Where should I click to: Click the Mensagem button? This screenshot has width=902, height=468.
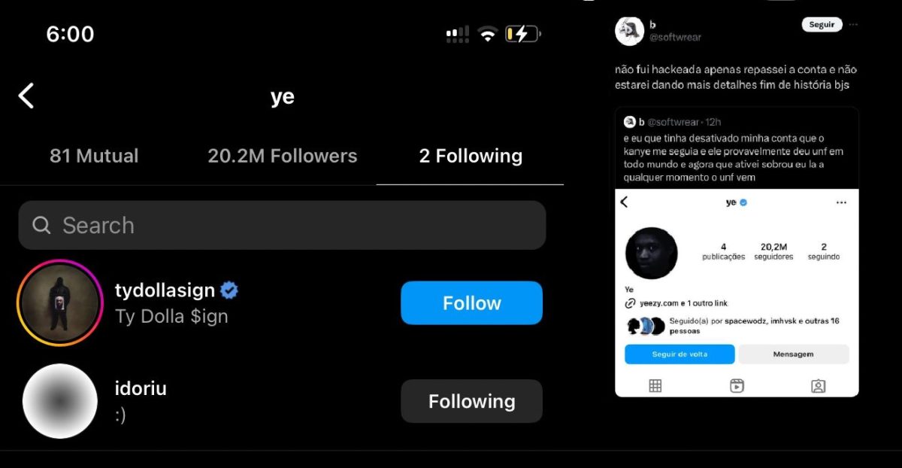tap(794, 354)
